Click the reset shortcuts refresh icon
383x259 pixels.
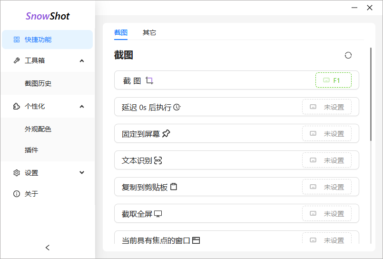coord(348,55)
